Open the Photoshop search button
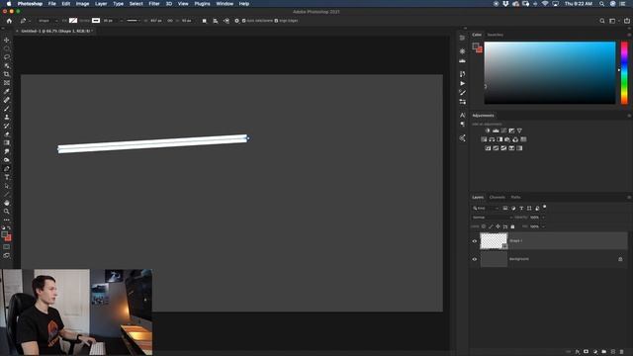Viewport: 633px width, 356px height. point(602,21)
